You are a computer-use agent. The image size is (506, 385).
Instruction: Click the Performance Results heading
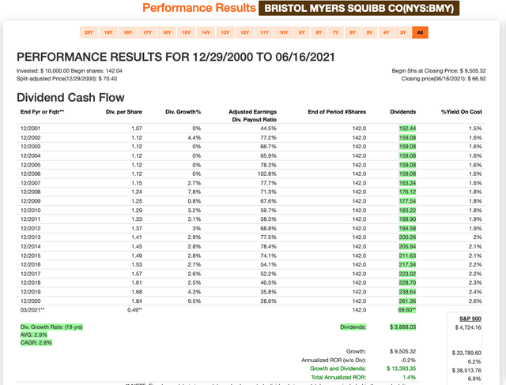coord(199,8)
